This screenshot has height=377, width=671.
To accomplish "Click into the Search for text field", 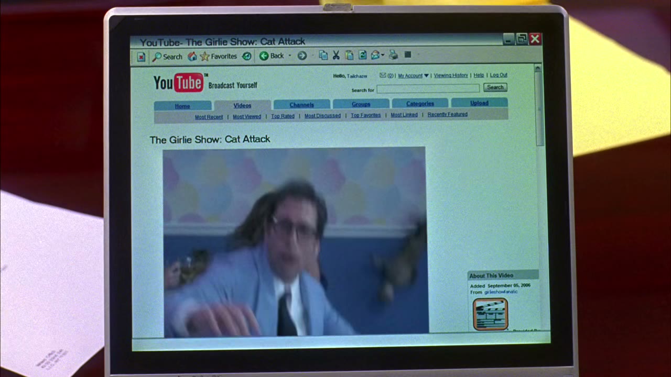I will click(428, 88).
